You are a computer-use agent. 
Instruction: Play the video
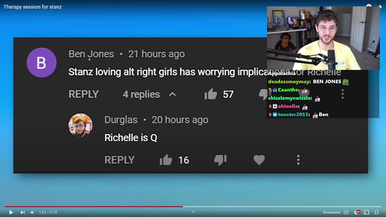coord(11,212)
